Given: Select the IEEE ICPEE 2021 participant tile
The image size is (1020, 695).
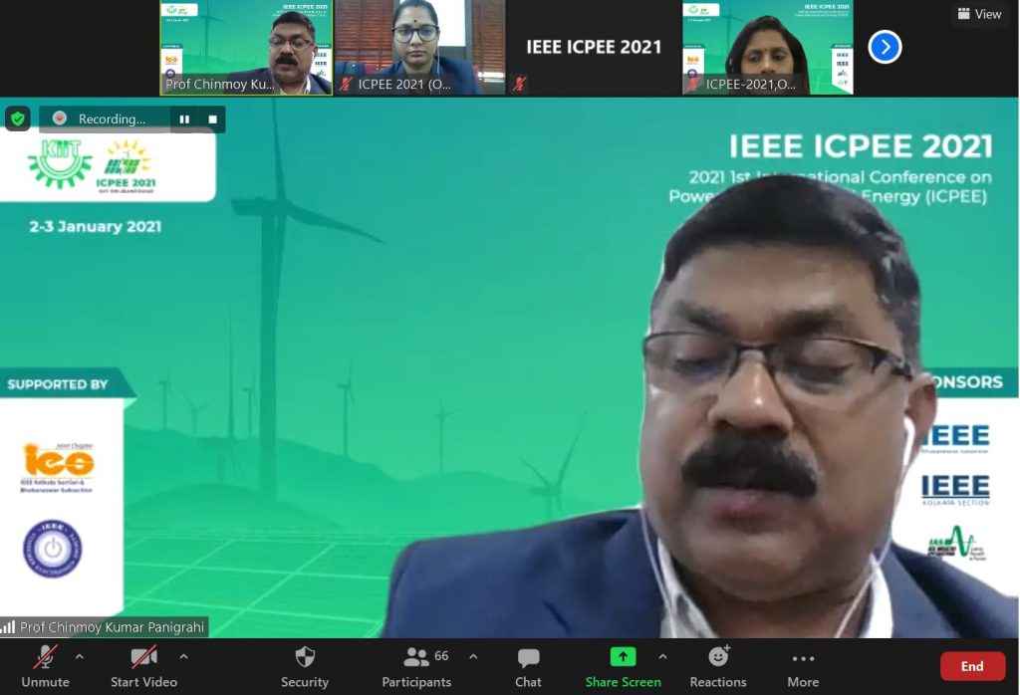Looking at the screenshot, I should [x=593, y=48].
